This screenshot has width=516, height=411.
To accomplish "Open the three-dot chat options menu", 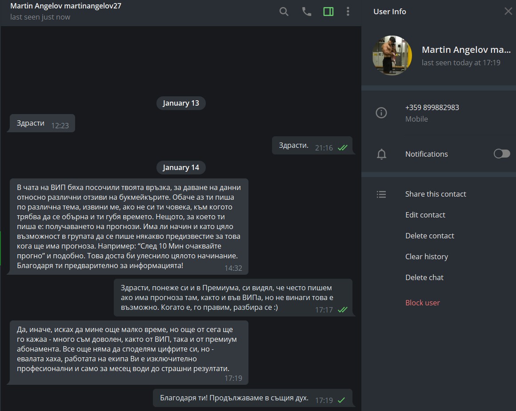I will [x=348, y=12].
